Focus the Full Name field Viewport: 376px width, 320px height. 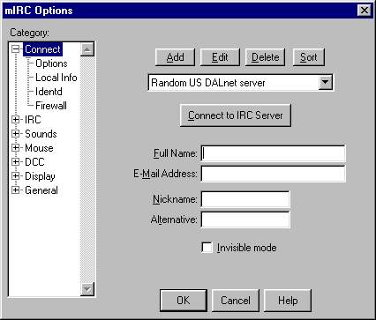click(x=273, y=153)
